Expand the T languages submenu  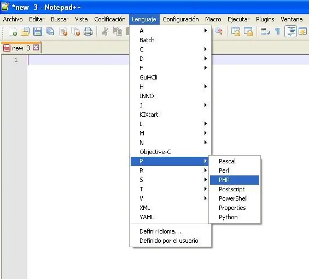click(170, 189)
